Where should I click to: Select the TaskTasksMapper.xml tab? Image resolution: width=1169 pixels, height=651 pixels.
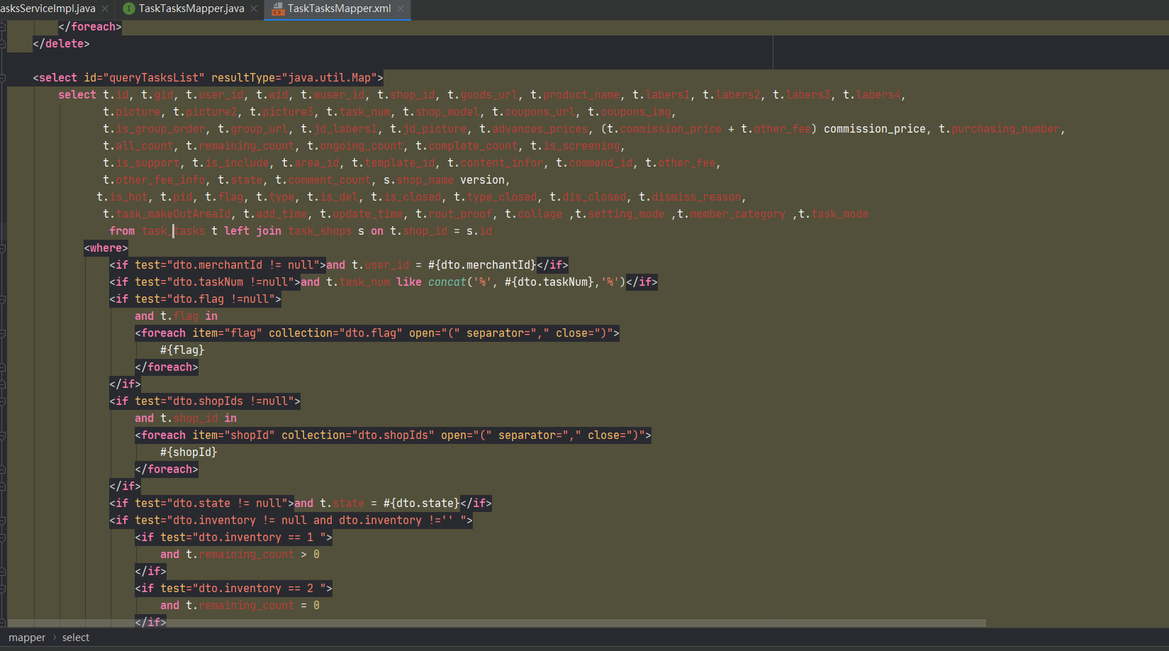tap(339, 9)
